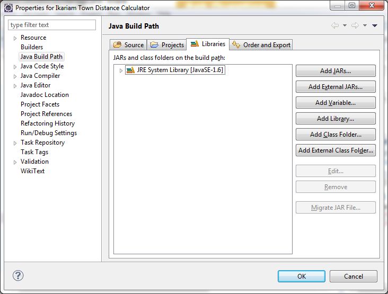Image resolution: width=388 pixels, height=294 pixels.
Task: Focus the type filter text field
Action: [x=52, y=25]
